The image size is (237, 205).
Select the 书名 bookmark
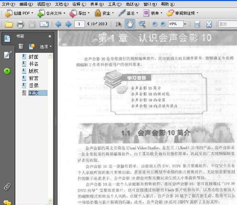(x=34, y=64)
